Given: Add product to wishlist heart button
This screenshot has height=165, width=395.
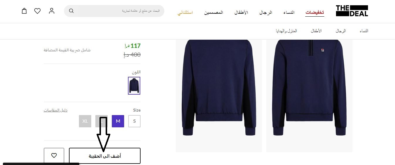Looking at the screenshot, I should point(54,156).
